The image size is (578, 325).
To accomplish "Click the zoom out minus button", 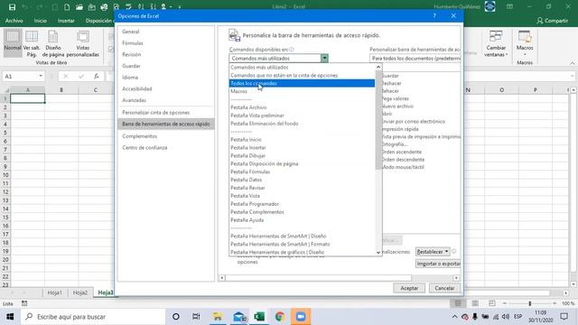I will click(x=505, y=303).
